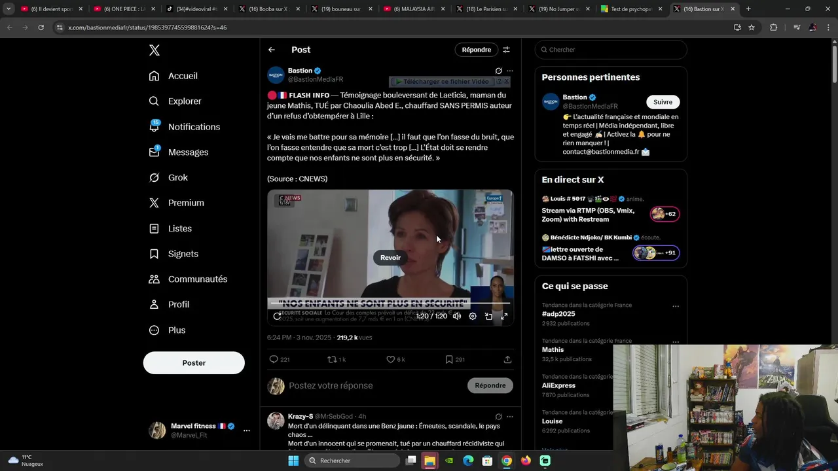This screenshot has width=838, height=471.
Task: Open Signets bookmarks in the sidebar
Action: pos(173,254)
